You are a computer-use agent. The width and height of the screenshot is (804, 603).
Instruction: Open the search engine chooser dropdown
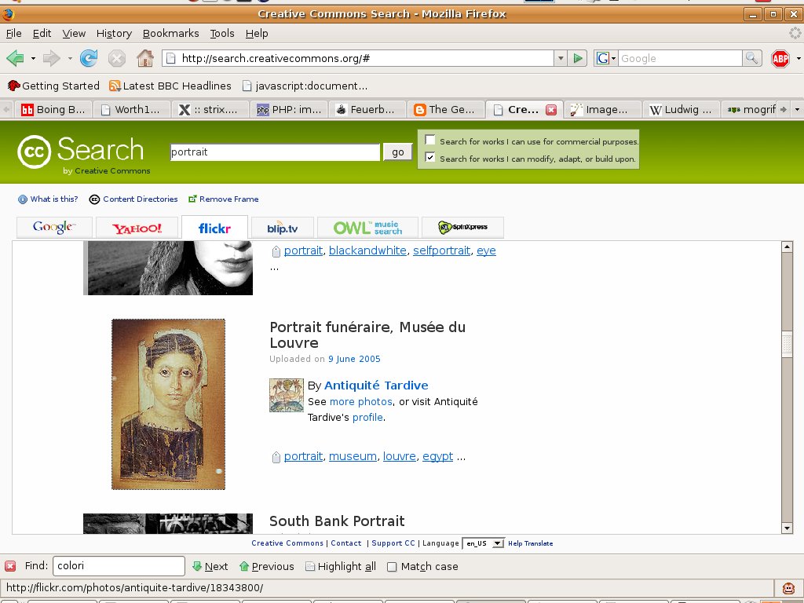[605, 58]
